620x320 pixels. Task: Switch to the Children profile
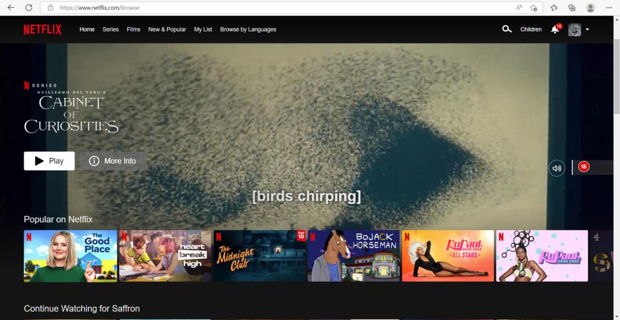(531, 30)
